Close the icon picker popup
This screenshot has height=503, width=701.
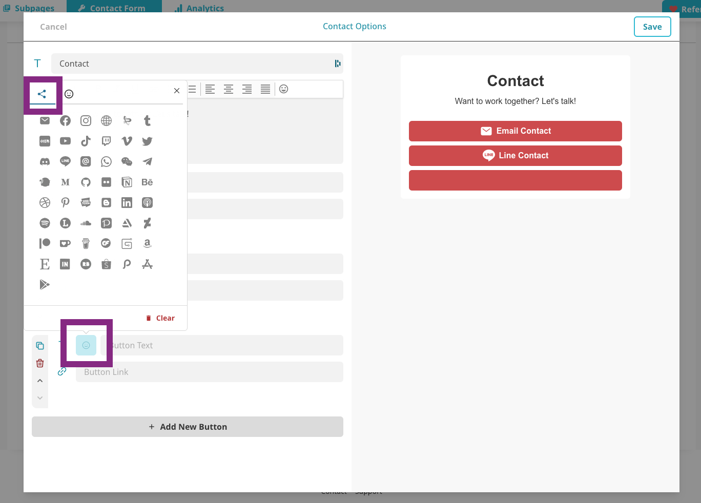177,91
